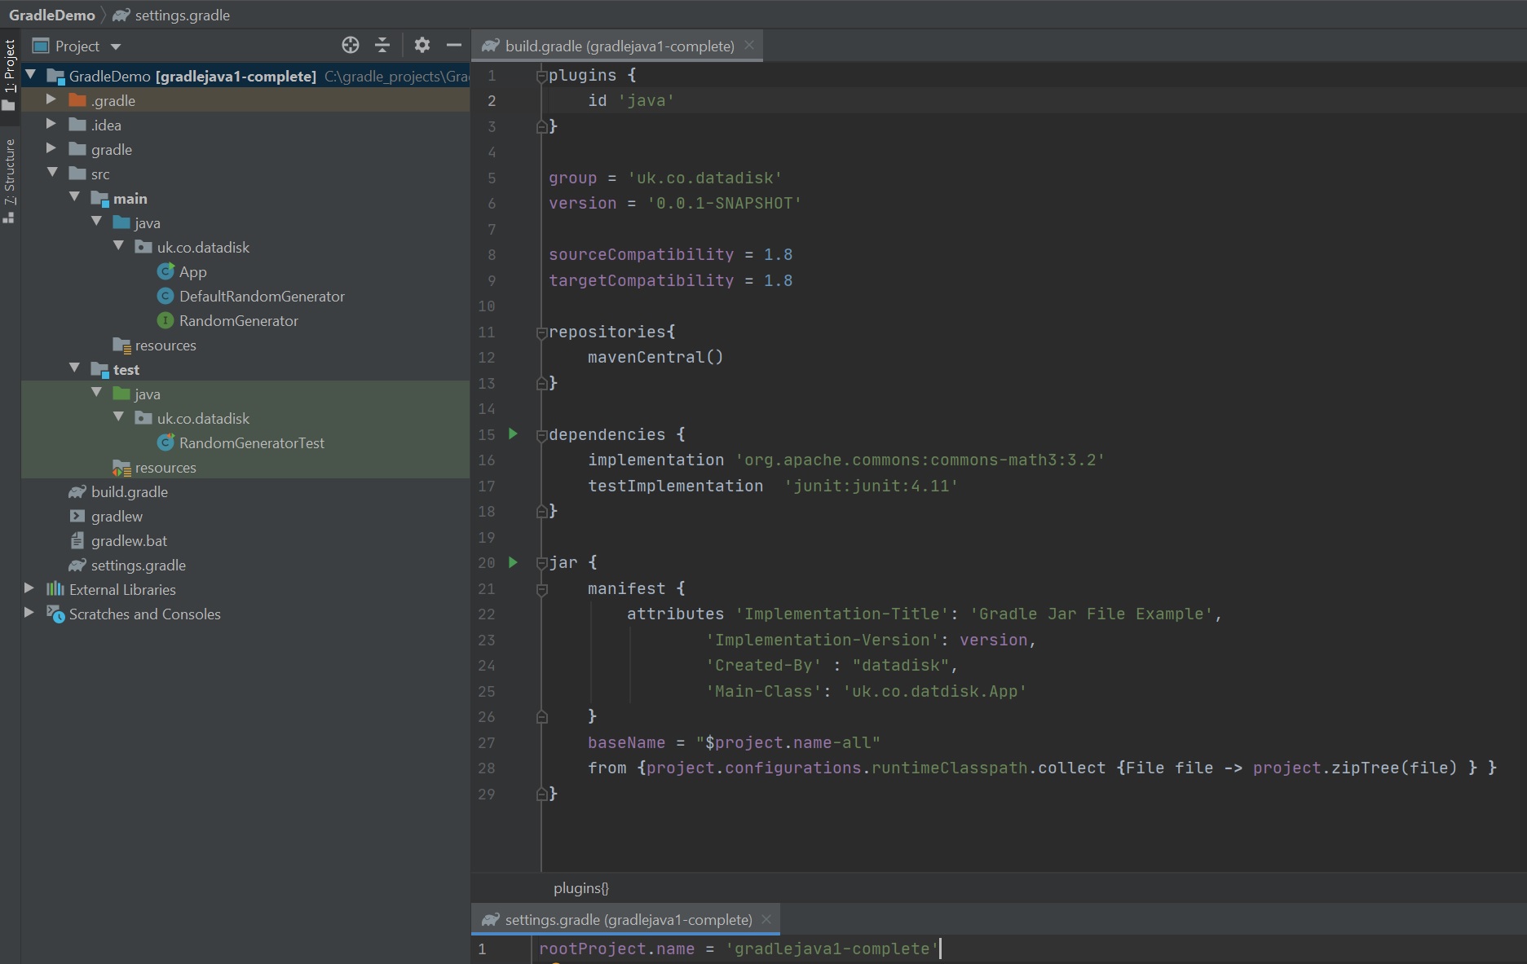This screenshot has height=964, width=1527.
Task: Open RandomGeneratorTest class in tree
Action: [251, 443]
